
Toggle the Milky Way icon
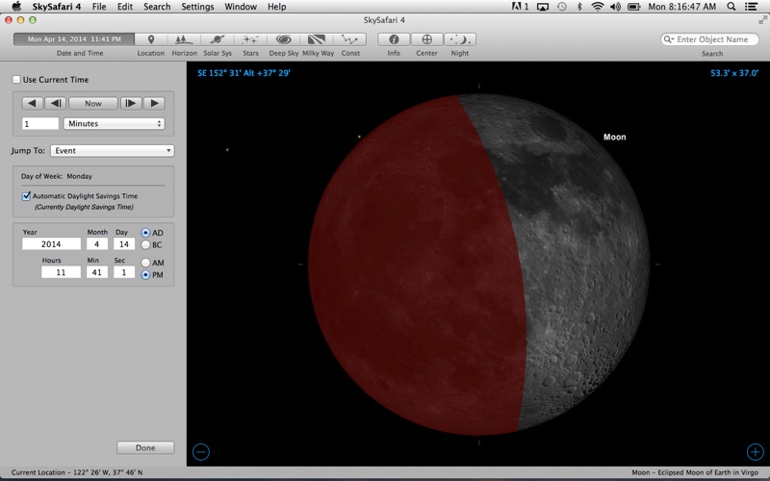[318, 39]
